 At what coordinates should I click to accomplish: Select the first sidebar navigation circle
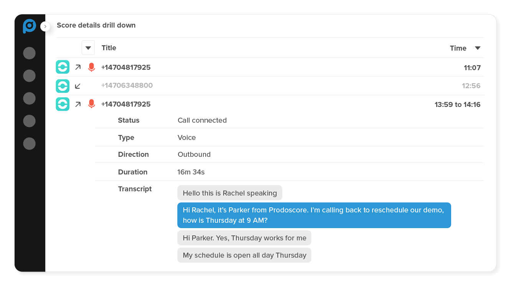29,53
